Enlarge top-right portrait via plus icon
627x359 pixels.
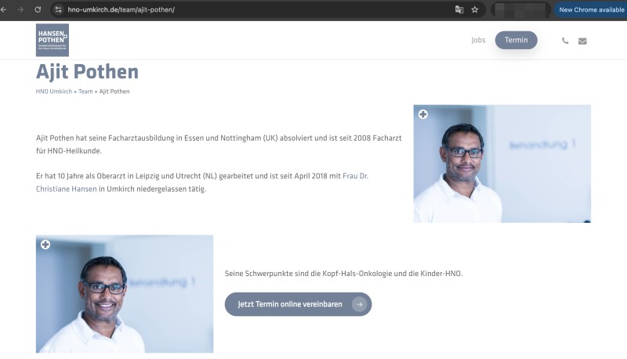point(423,114)
